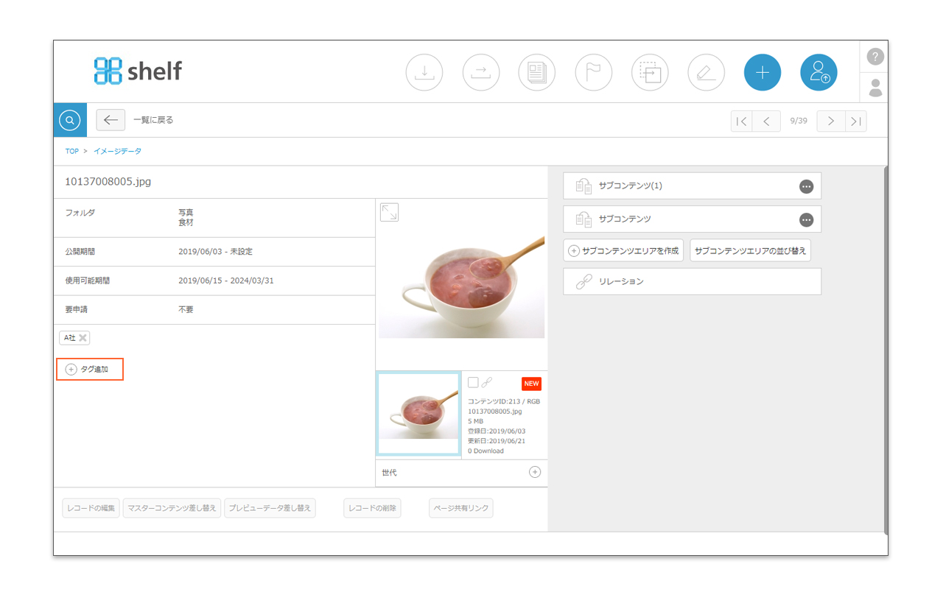Click the flag icon in top toolbar

point(594,73)
